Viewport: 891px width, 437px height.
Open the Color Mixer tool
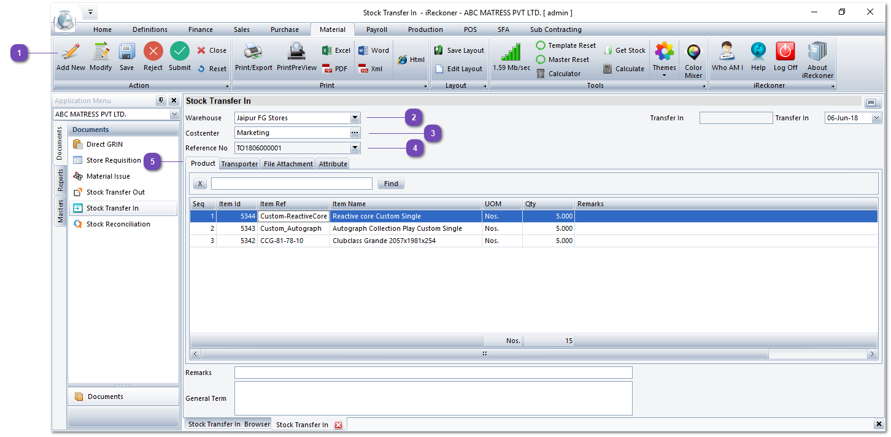tap(693, 52)
